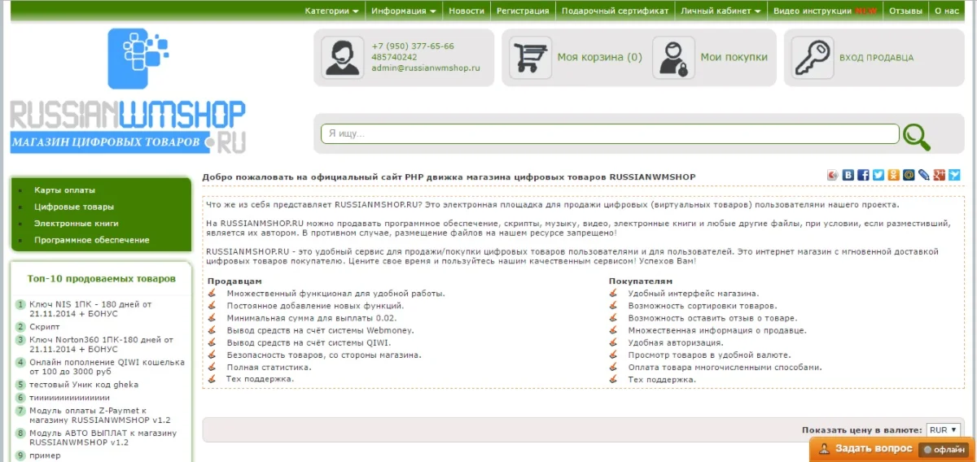Click the support operator headset icon
The height and width of the screenshot is (462, 977).
pos(343,58)
